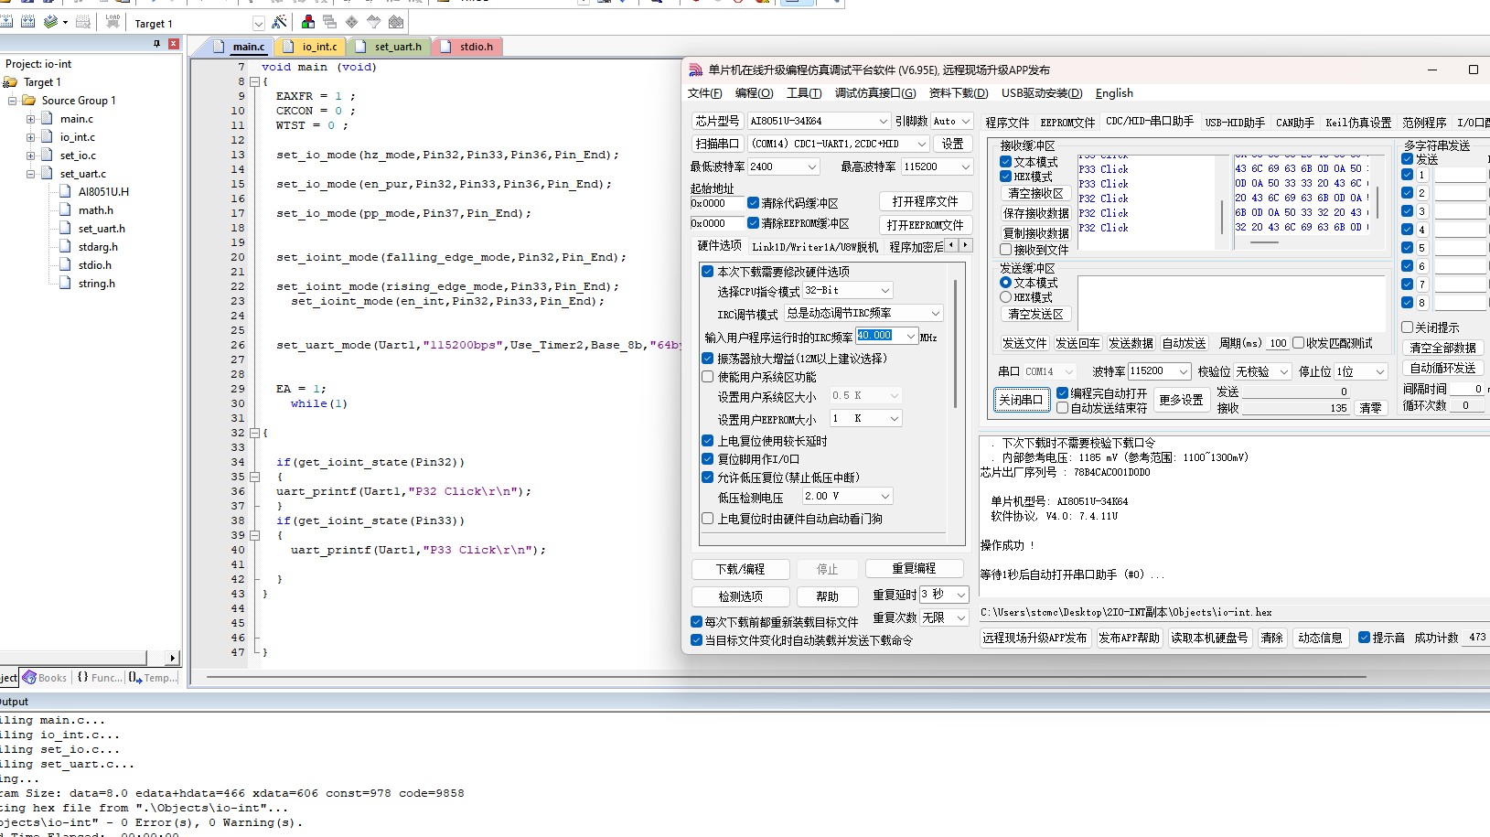Click the Source Group 1 folder icon
1490x837 pixels.
click(28, 101)
